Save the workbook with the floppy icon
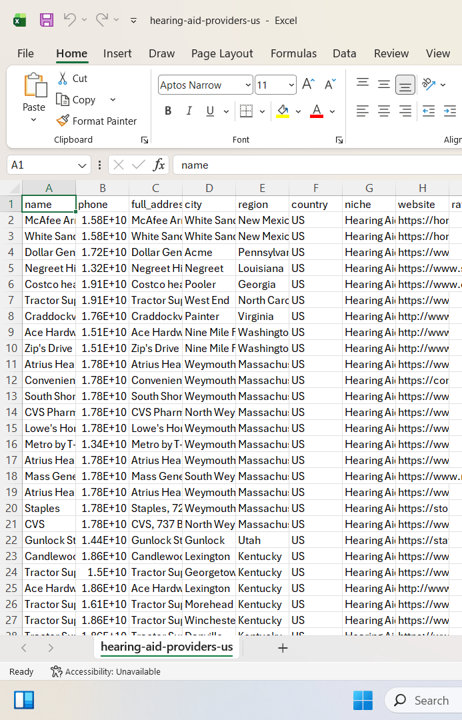462x720 pixels. [47, 20]
